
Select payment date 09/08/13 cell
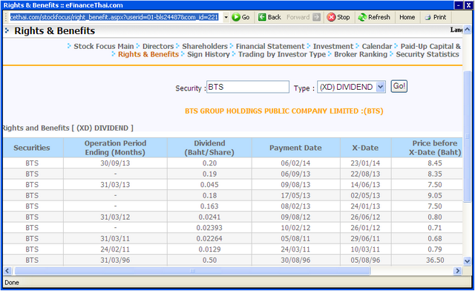[295, 185]
